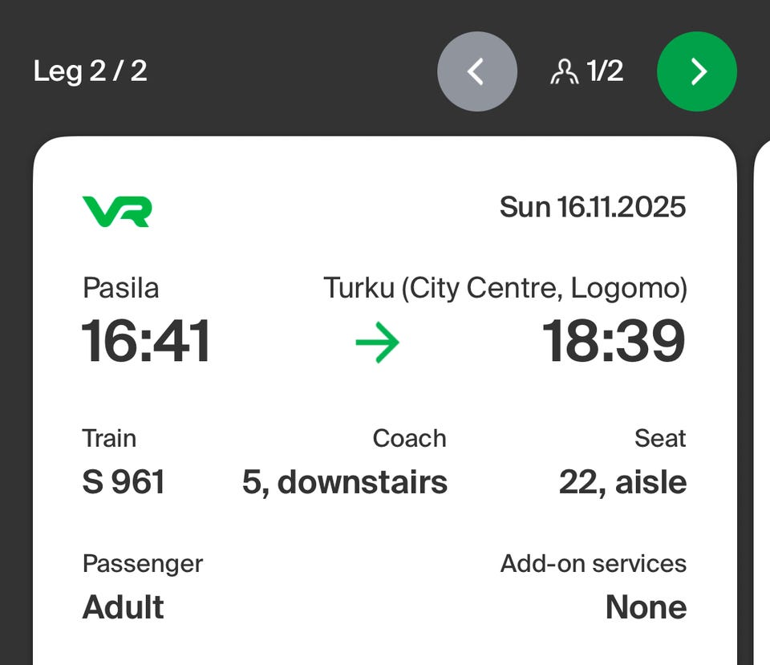Viewport: 770px width, 665px height.
Task: Click the Adult passenger type
Action: 123,607
